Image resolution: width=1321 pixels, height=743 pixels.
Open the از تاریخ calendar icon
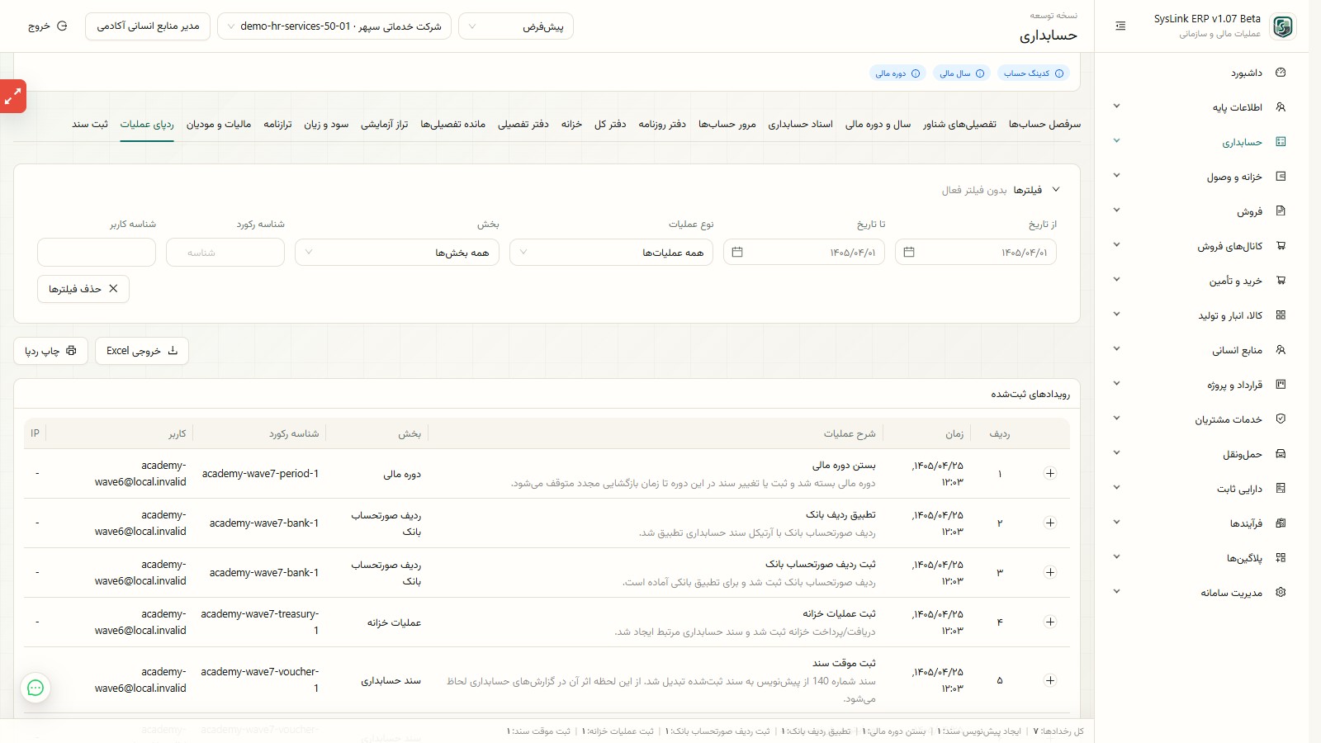(909, 252)
